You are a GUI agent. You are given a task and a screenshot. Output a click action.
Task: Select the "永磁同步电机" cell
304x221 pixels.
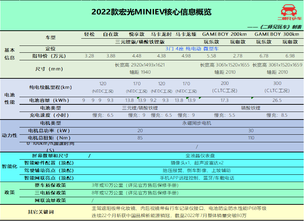pyautogui.click(x=197, y=123)
